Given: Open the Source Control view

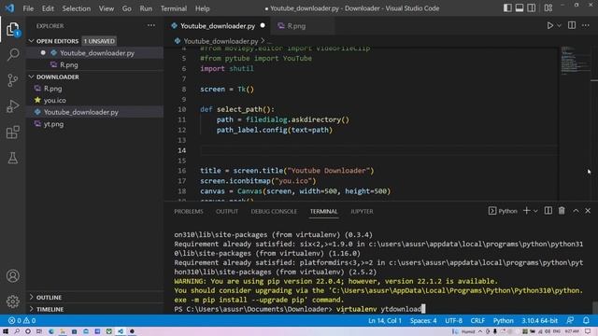Looking at the screenshot, I should coord(12,80).
